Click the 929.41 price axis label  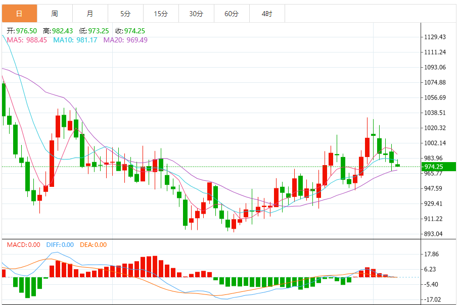point(433,204)
